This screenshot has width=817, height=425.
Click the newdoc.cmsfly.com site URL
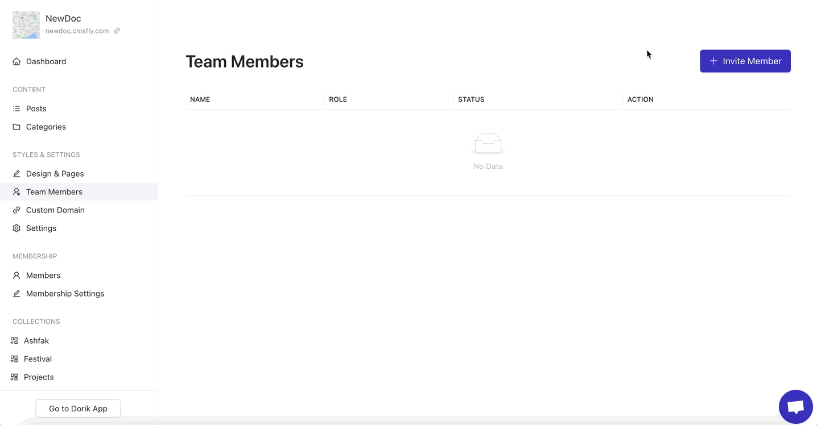coord(77,31)
